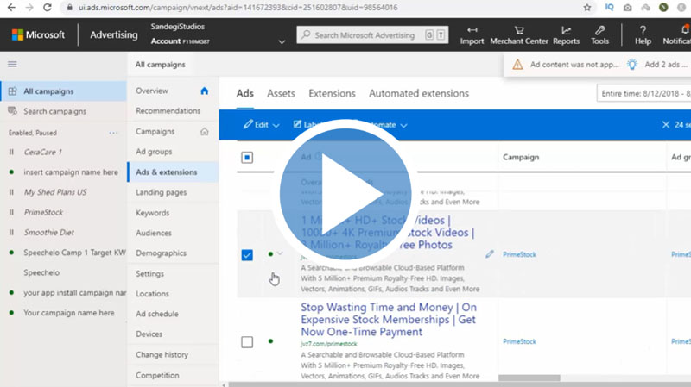
Task: Open Notifications bell
Action: (x=685, y=29)
